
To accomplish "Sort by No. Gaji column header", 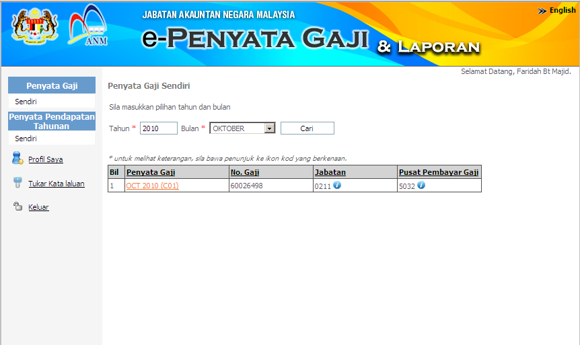I will (244, 172).
